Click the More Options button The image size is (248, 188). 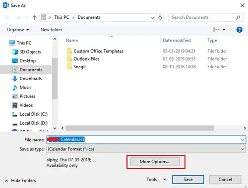(155, 162)
